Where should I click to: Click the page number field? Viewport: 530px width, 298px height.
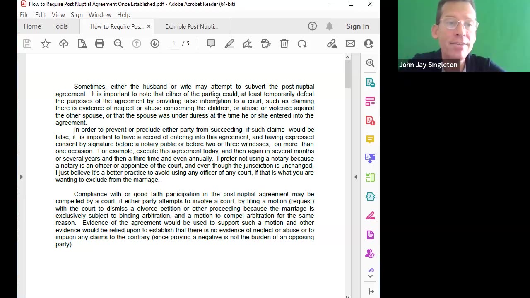(x=174, y=43)
